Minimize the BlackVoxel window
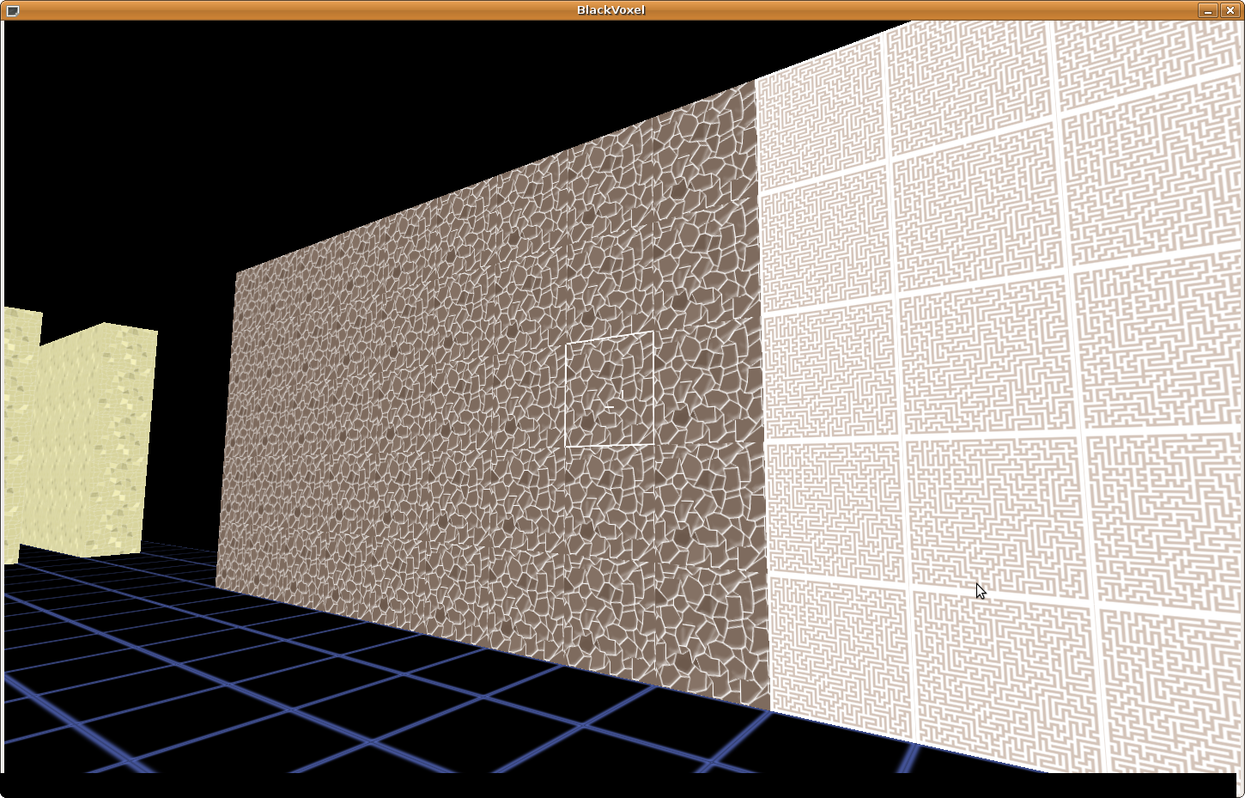Image resolution: width=1245 pixels, height=798 pixels. 1208,10
